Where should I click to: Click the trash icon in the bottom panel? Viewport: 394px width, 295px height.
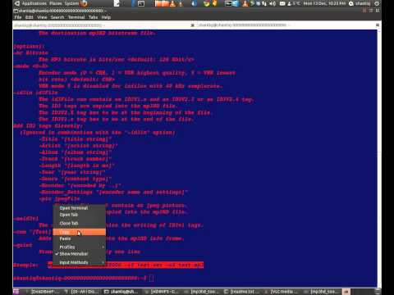378,292
